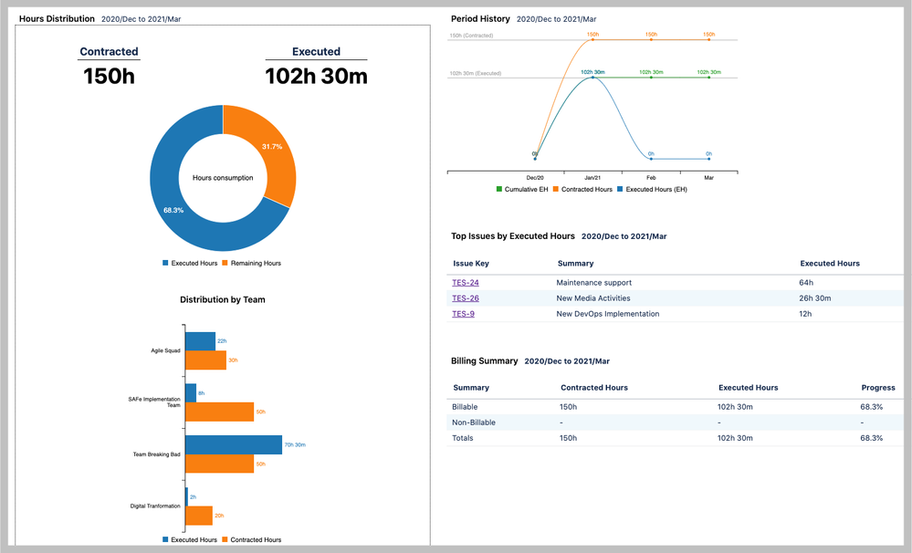The image size is (912, 553).
Task: Click Agile Squad executed 22h bar
Action: tap(201, 341)
